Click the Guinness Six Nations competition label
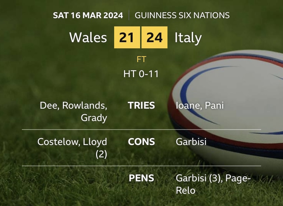 pyautogui.click(x=182, y=15)
